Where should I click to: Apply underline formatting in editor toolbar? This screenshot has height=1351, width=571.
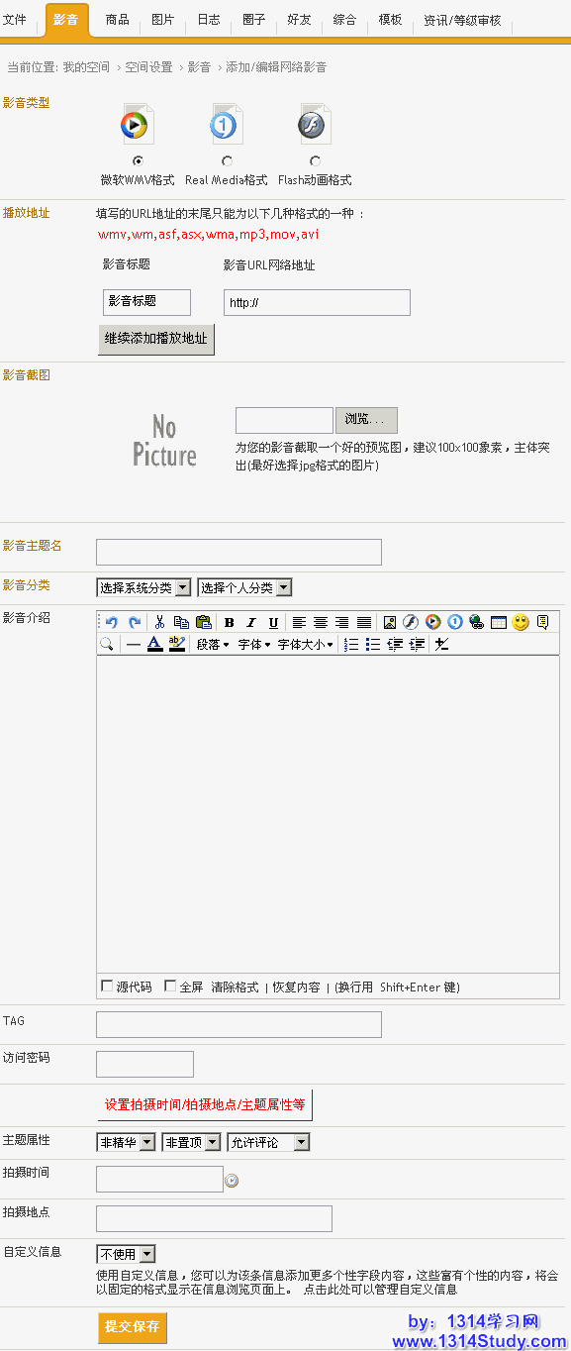[273, 622]
